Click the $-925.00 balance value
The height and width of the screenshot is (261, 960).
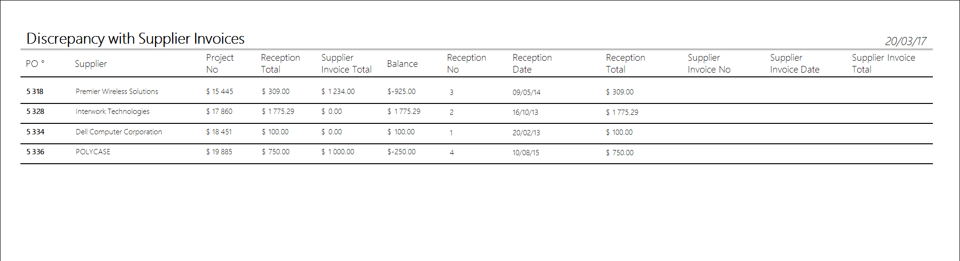[401, 92]
